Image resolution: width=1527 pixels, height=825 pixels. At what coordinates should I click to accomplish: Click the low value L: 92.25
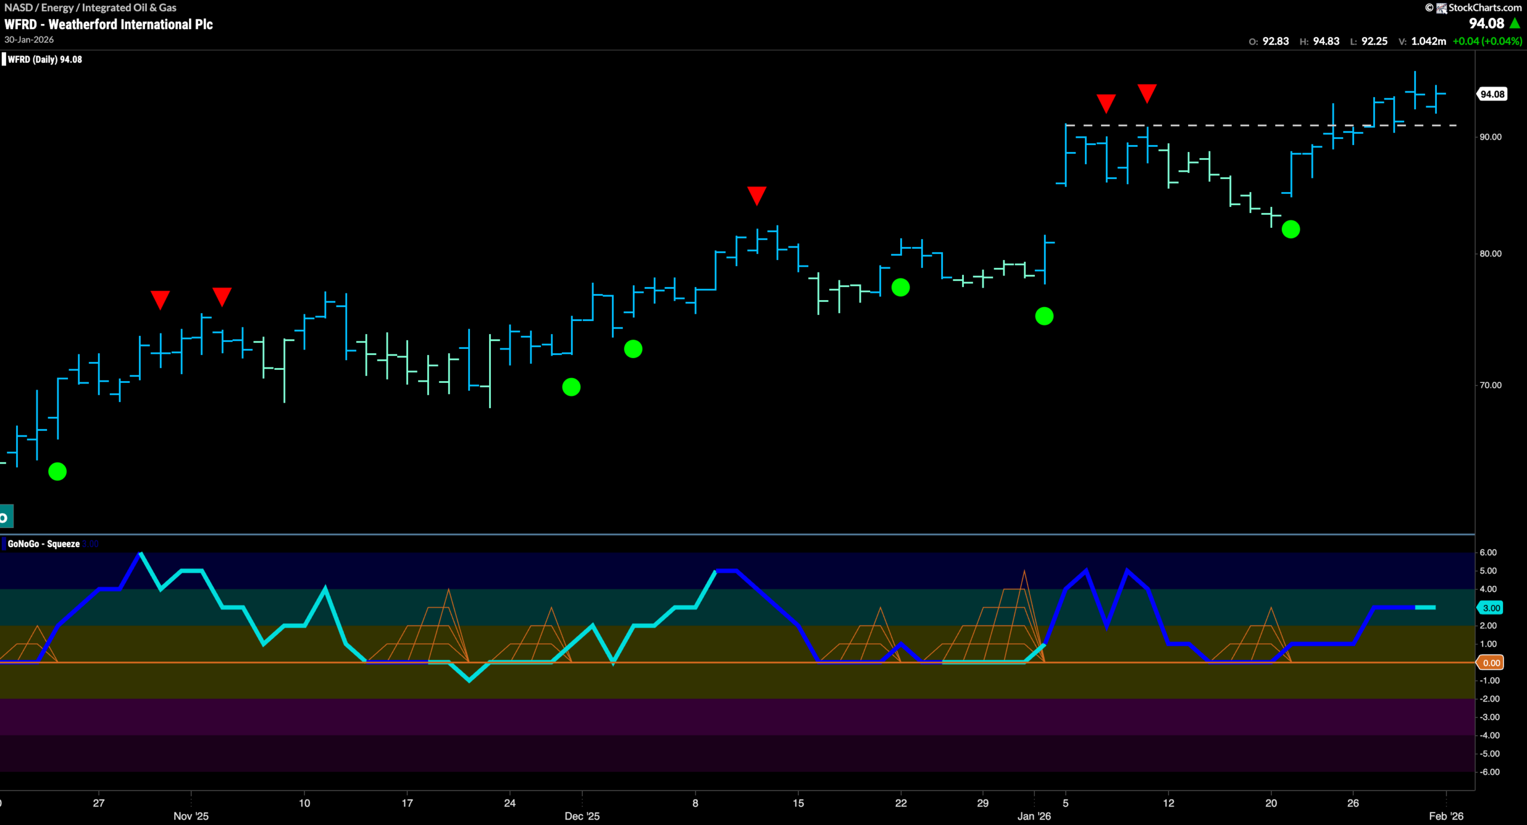pyautogui.click(x=1369, y=41)
